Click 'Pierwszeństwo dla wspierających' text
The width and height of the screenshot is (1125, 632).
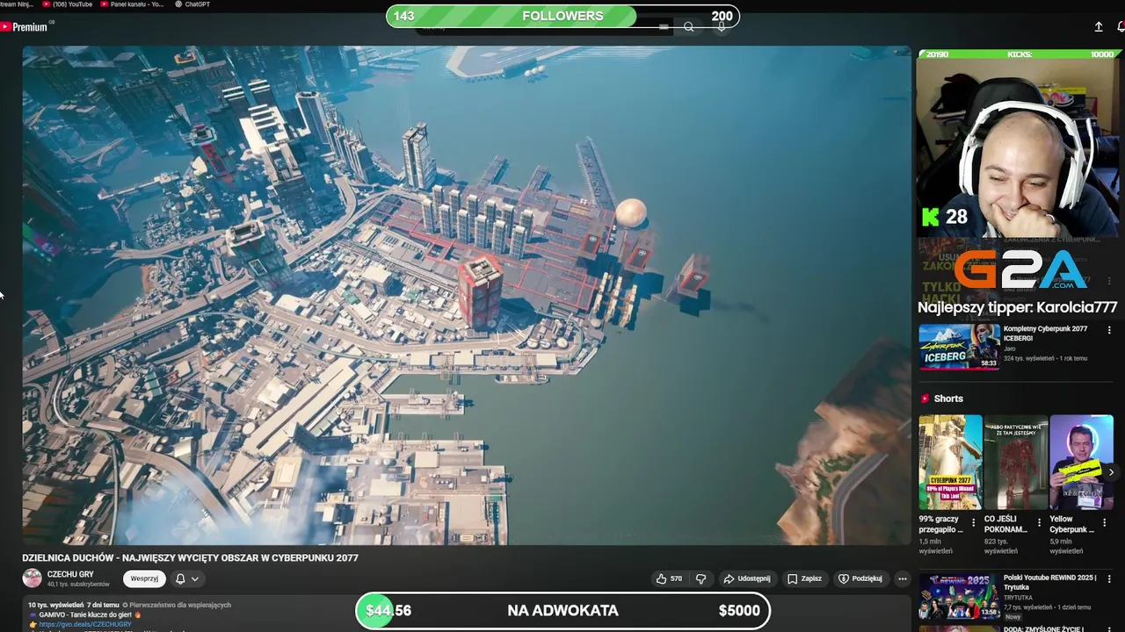pos(179,605)
